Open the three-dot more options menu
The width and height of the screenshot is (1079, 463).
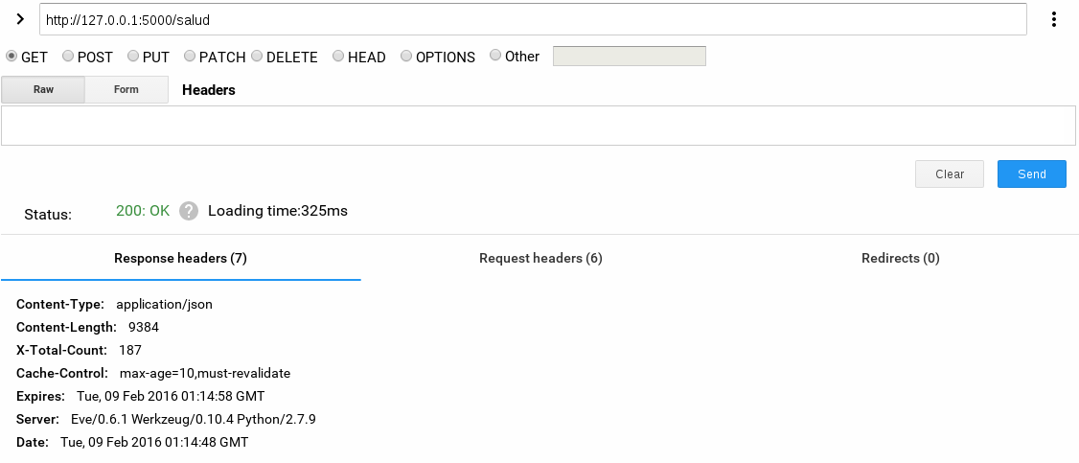(1054, 19)
